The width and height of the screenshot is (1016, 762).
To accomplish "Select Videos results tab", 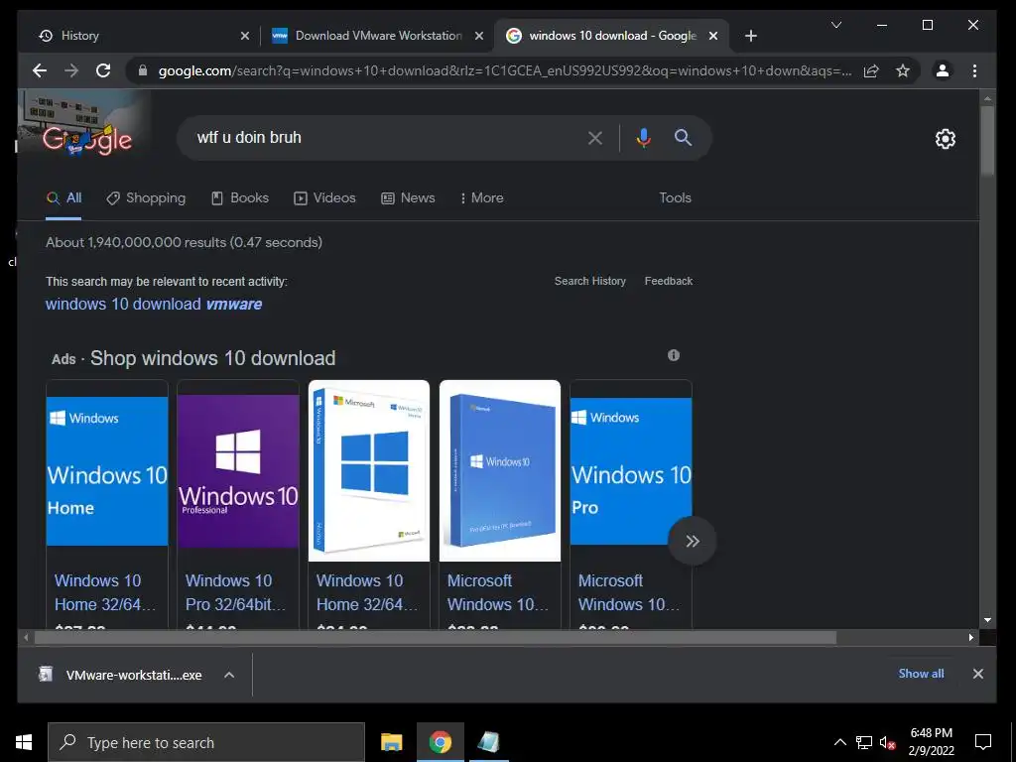I will 324,197.
